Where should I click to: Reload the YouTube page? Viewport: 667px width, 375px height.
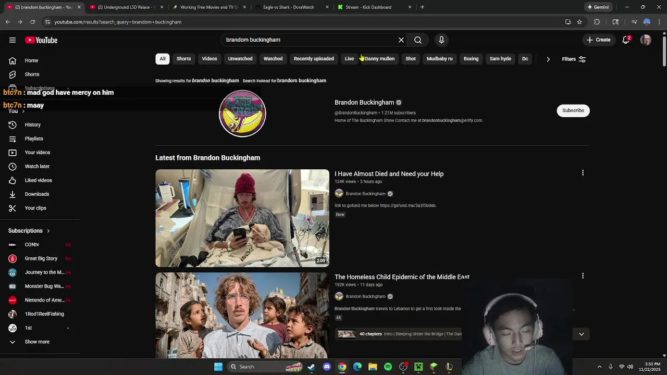pyautogui.click(x=32, y=22)
